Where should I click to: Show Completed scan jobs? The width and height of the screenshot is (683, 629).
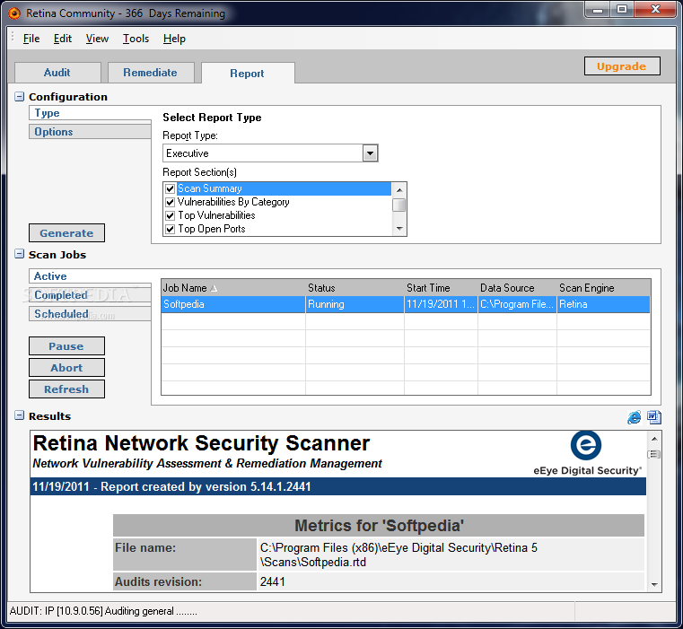[90, 295]
